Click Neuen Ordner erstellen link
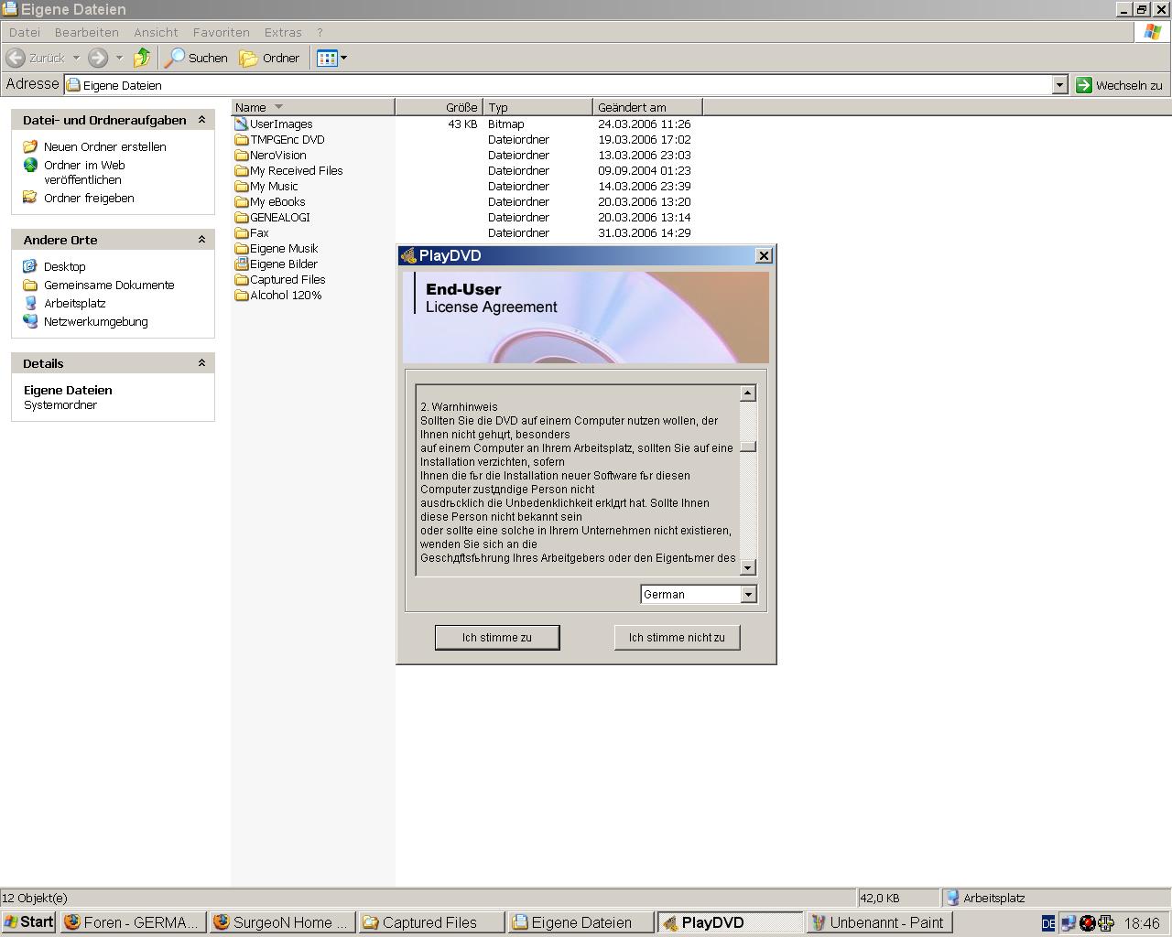Image resolution: width=1172 pixels, height=937 pixels. point(104,146)
